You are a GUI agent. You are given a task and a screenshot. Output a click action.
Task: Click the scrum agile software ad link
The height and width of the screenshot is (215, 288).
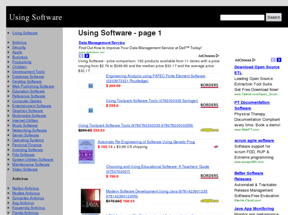coord(254,140)
